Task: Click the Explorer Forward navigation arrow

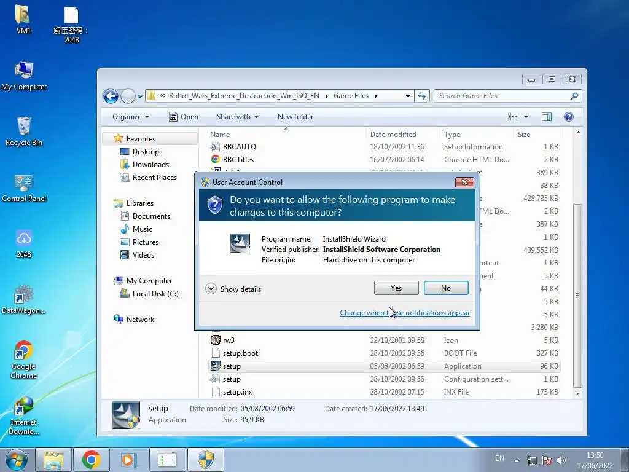Action: click(128, 96)
